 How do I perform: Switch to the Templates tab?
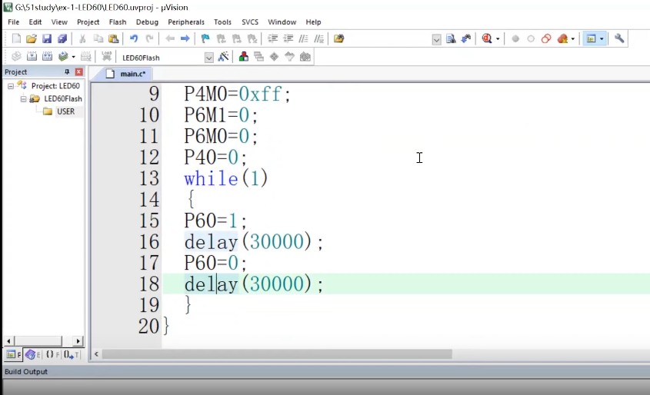(72, 354)
